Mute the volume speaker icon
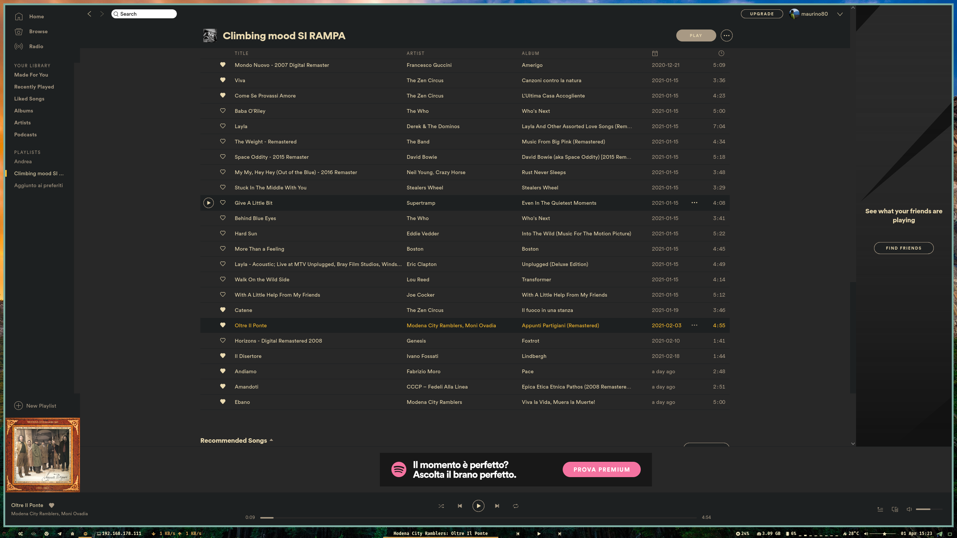Viewport: 957px width, 538px height. point(909,509)
